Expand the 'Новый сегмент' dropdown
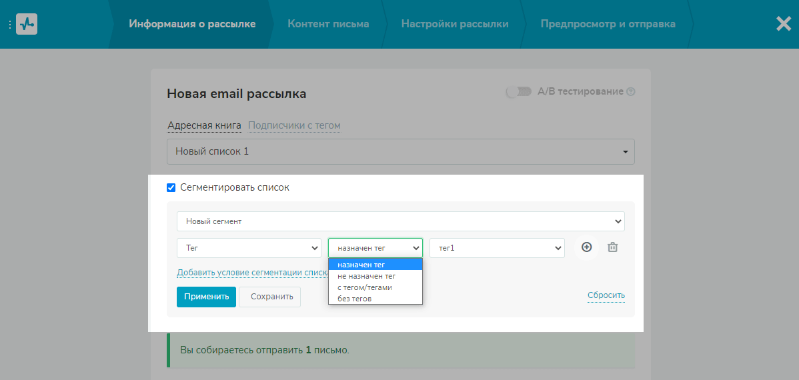 400,221
